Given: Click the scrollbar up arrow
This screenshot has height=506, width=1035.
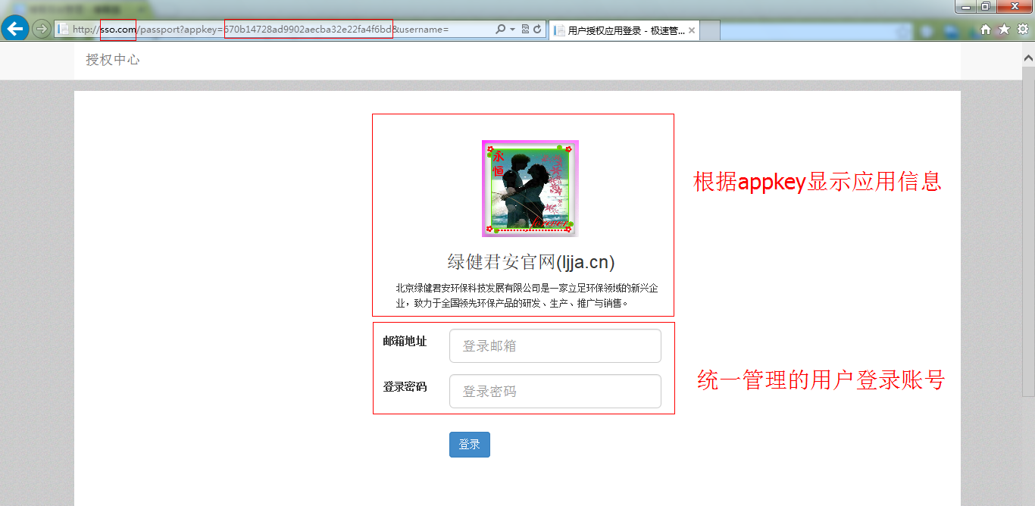Looking at the screenshot, I should 1028,56.
